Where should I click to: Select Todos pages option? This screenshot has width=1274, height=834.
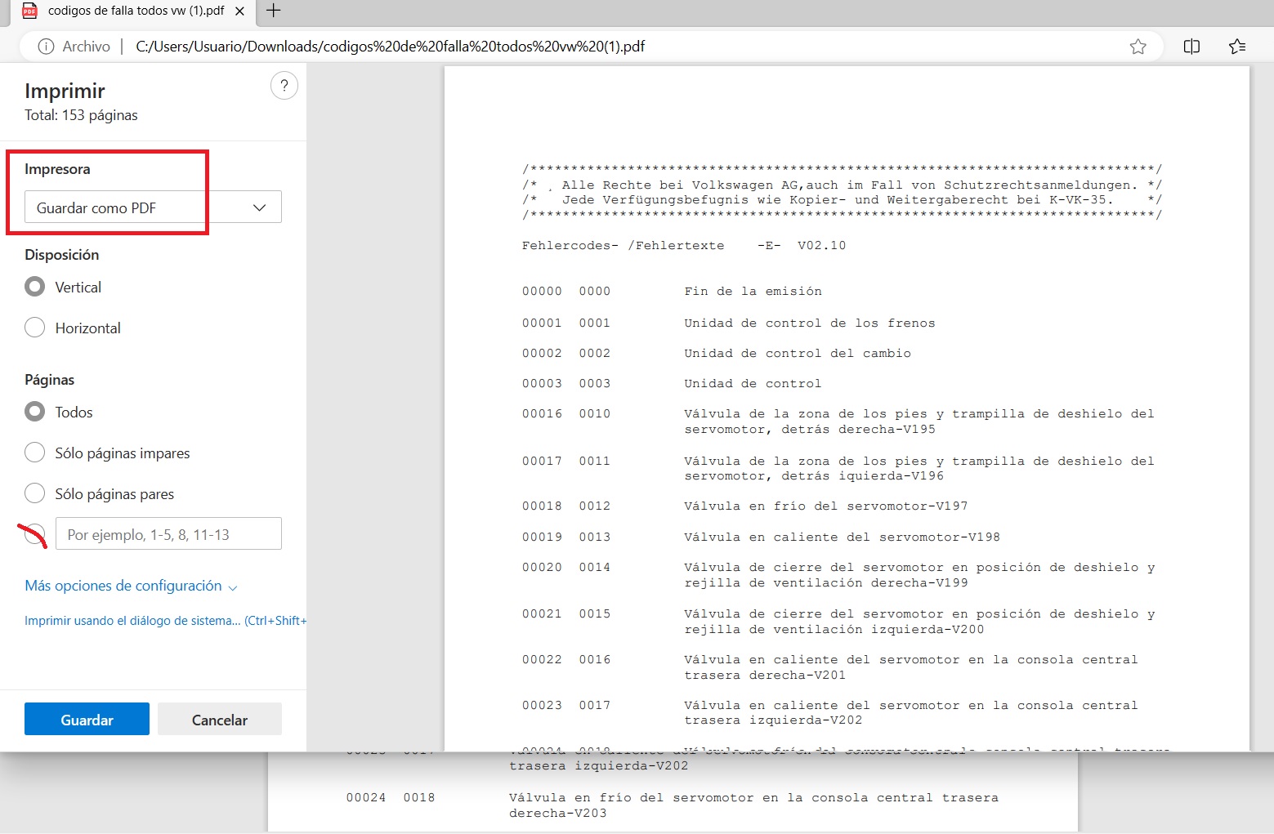point(34,412)
